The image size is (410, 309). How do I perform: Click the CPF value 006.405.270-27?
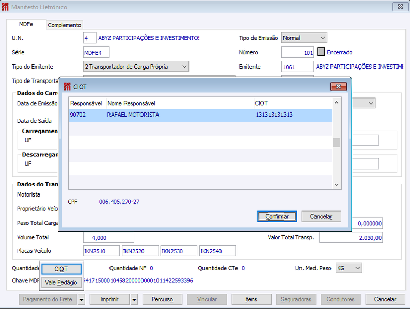pos(119,202)
